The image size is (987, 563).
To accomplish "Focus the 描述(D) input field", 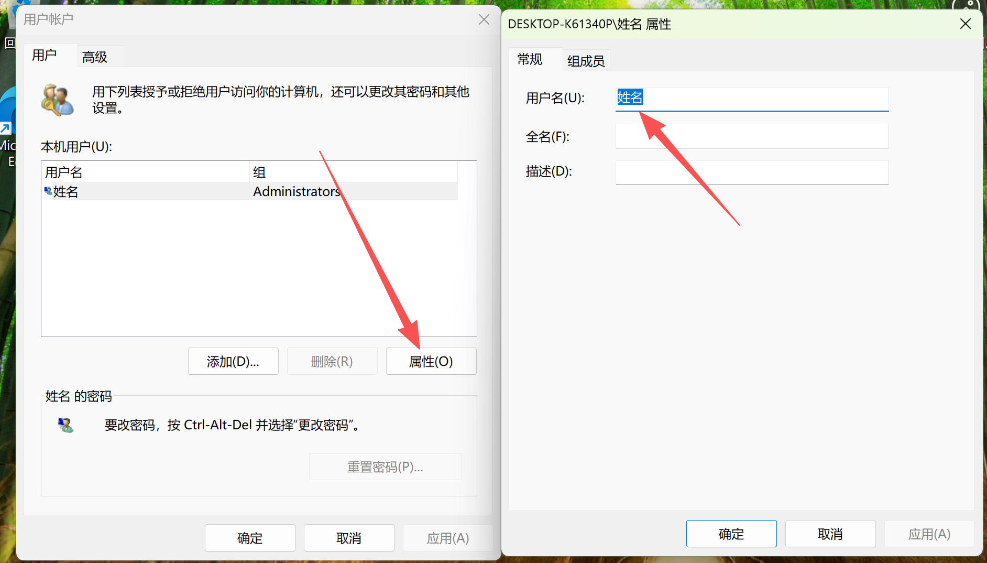I will (x=752, y=172).
